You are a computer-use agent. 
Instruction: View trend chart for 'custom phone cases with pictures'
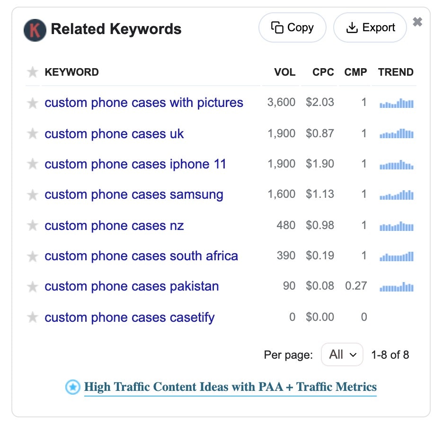pyautogui.click(x=397, y=103)
